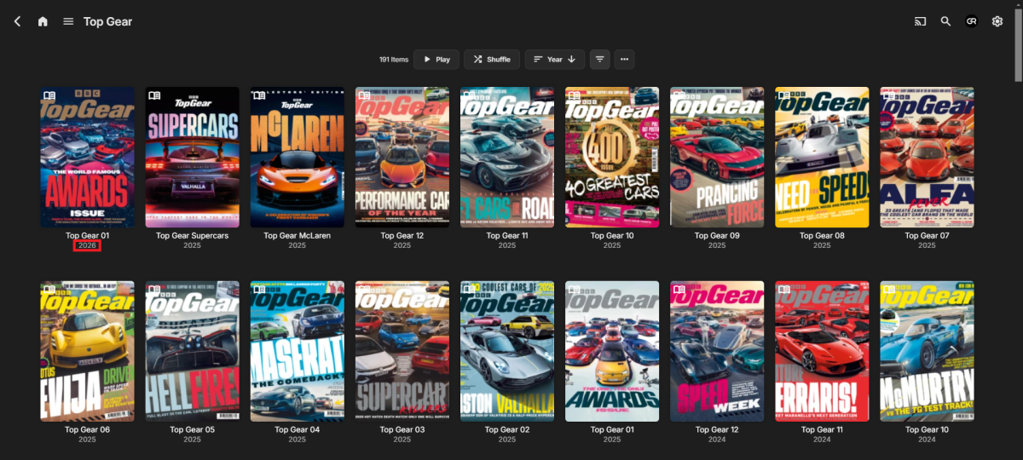The image size is (1023, 460).
Task: Open Top Gear Supercars cover
Action: coord(192,157)
